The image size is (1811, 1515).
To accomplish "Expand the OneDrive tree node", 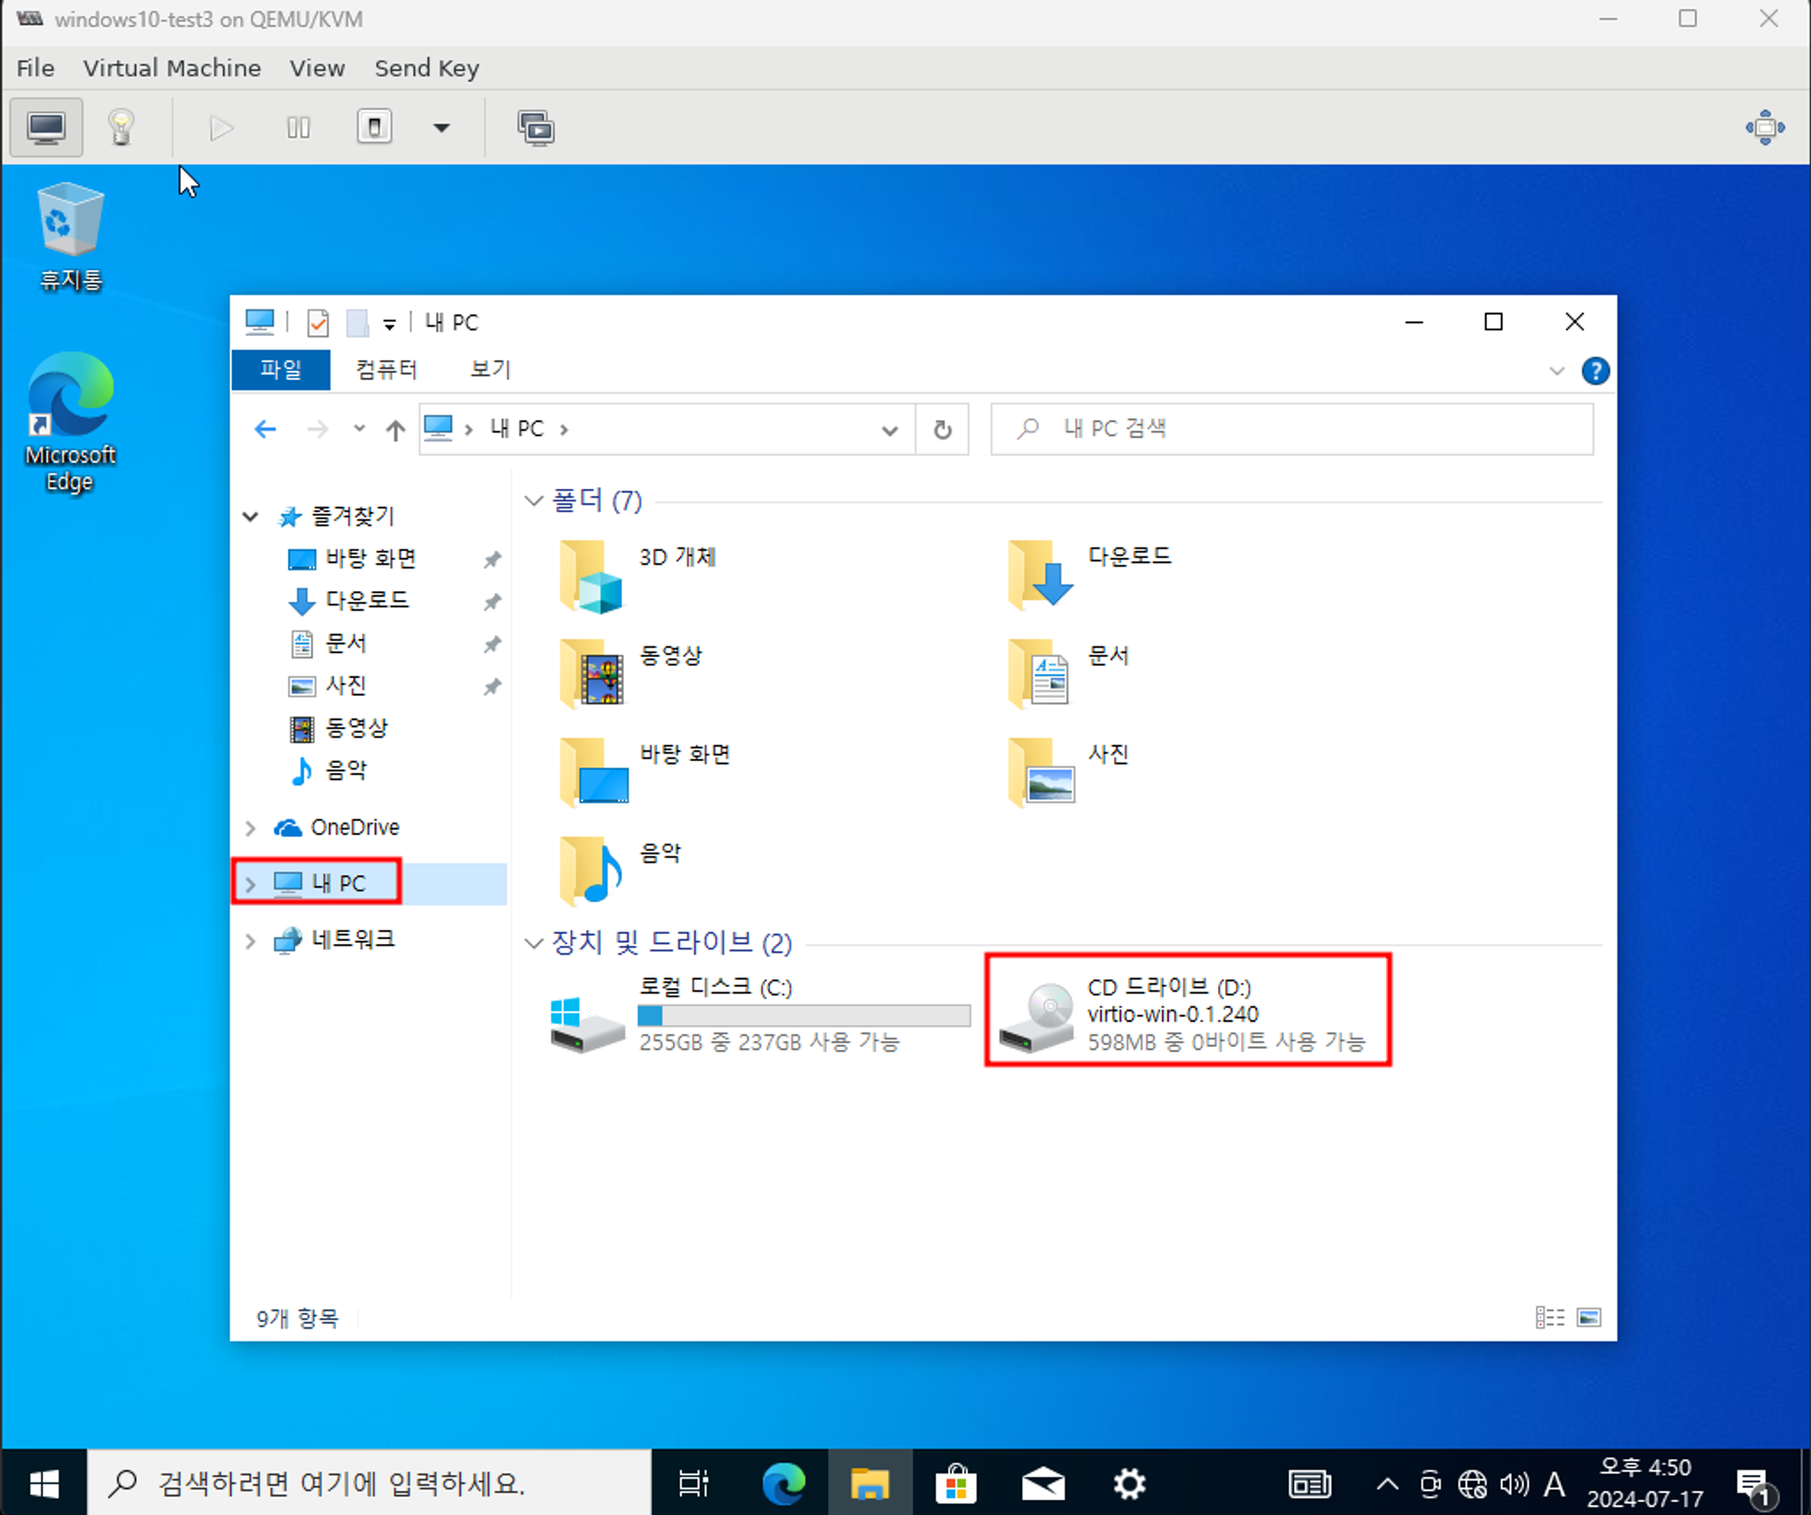I will point(251,828).
